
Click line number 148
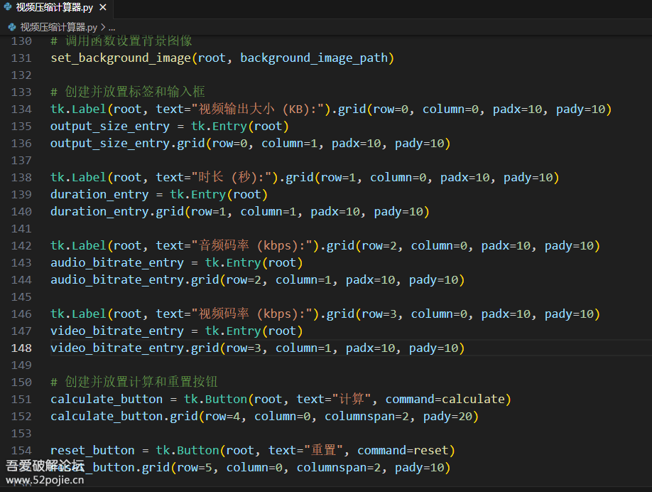21,348
